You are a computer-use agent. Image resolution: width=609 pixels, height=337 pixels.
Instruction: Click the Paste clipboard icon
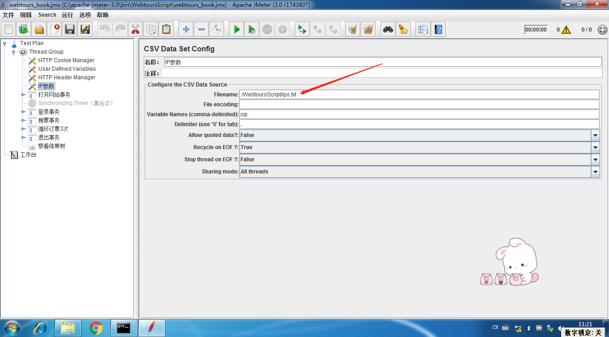pyautogui.click(x=166, y=30)
